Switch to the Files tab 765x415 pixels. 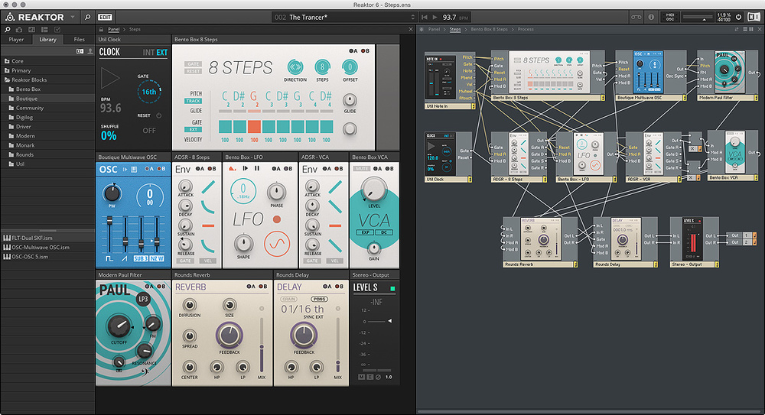click(79, 39)
